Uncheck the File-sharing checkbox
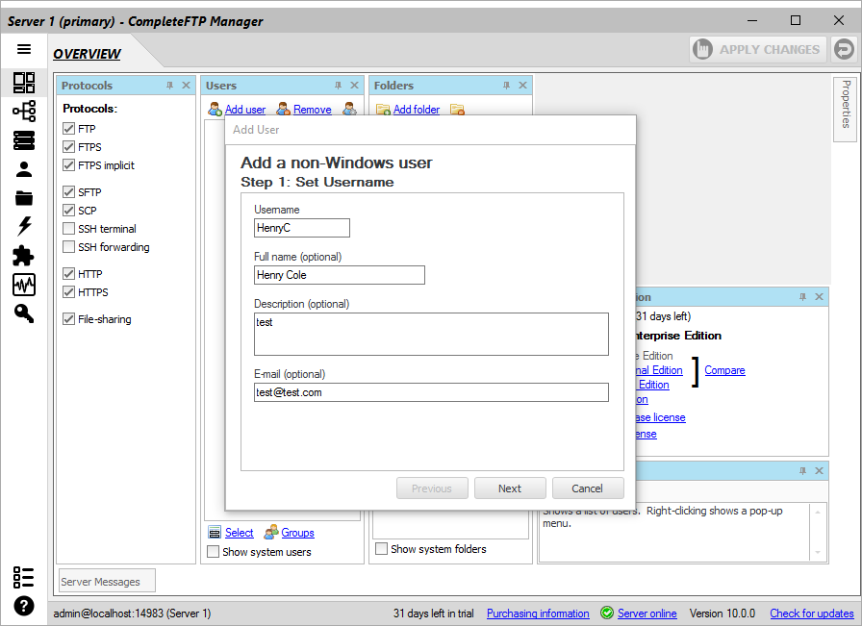862x626 pixels. [68, 318]
